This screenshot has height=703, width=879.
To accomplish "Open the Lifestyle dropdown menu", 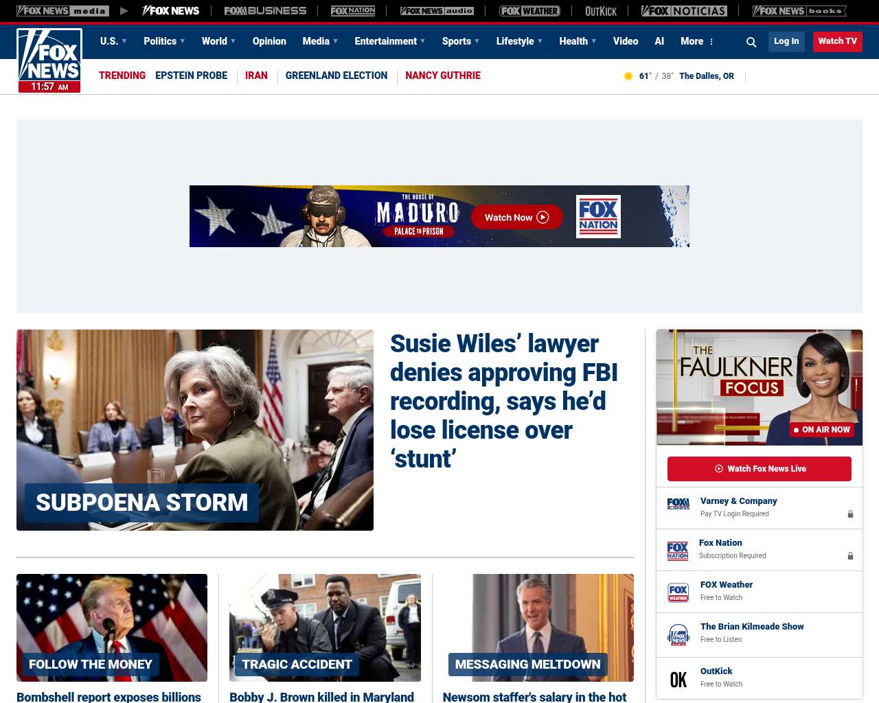I will point(519,41).
